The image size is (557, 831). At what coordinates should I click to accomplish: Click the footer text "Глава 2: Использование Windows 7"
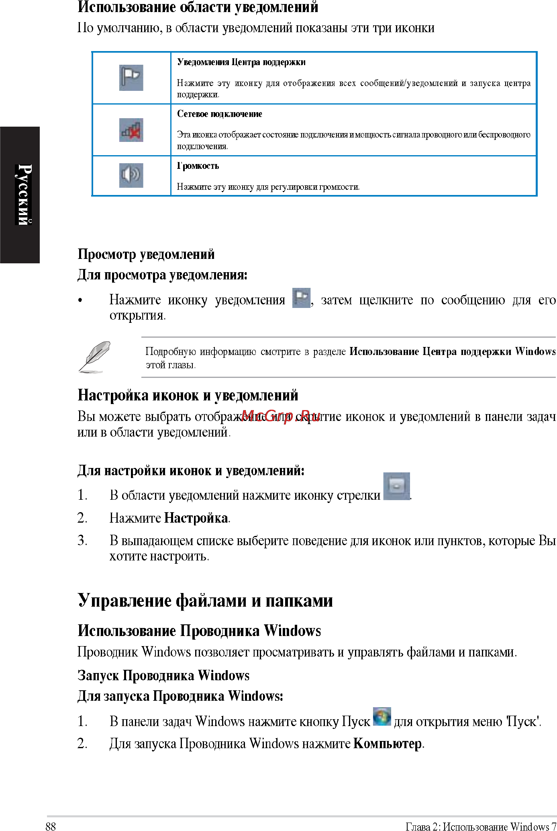(481, 826)
